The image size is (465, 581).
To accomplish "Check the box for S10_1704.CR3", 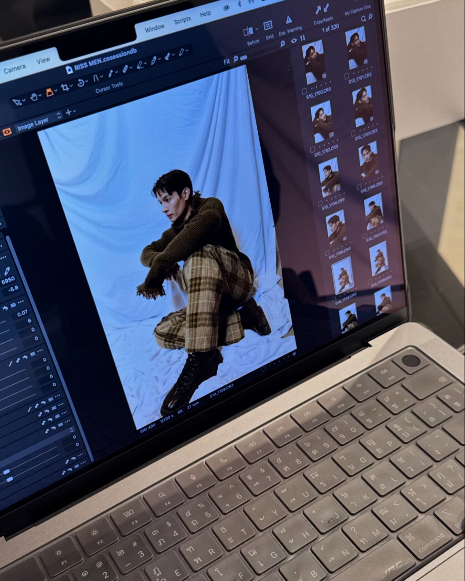I will click(x=320, y=204).
